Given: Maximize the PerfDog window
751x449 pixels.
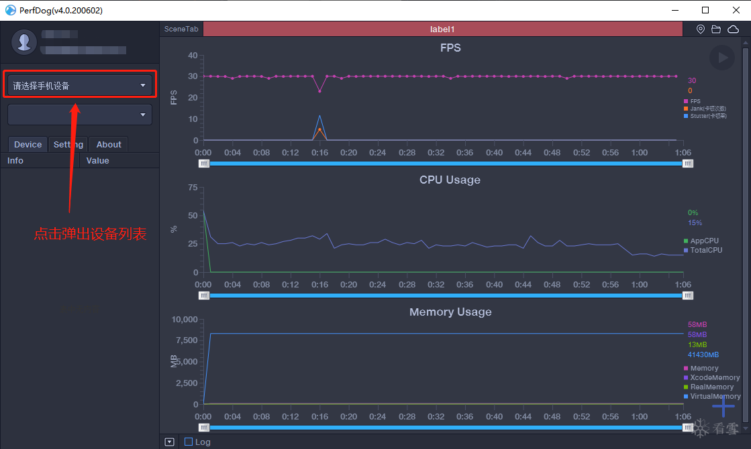Looking at the screenshot, I should (x=705, y=10).
